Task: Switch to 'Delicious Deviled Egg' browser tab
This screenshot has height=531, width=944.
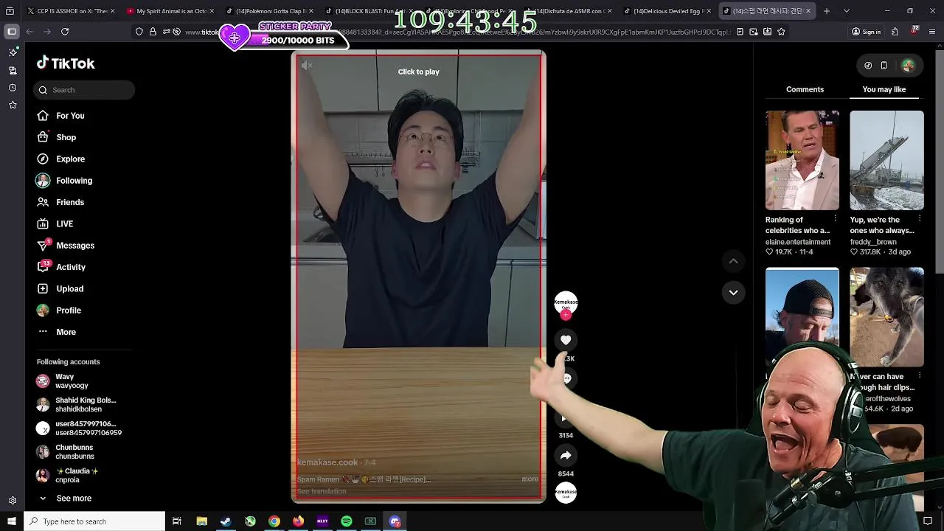Action: click(668, 11)
